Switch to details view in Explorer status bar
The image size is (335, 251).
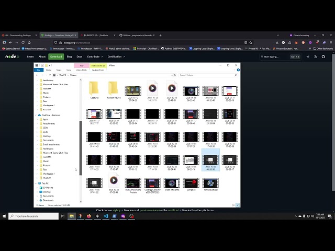[x=234, y=205]
